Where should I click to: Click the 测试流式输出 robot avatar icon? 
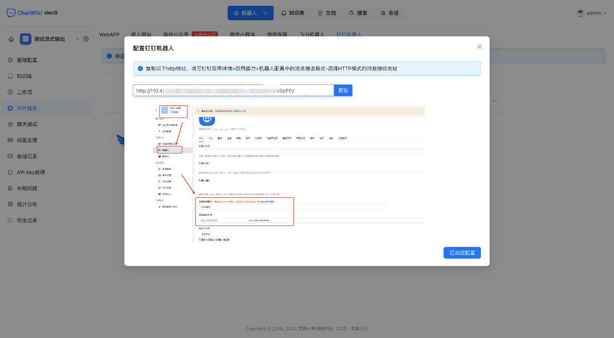pos(26,39)
